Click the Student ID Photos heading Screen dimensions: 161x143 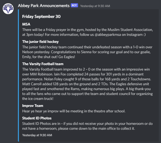pos(37,118)
